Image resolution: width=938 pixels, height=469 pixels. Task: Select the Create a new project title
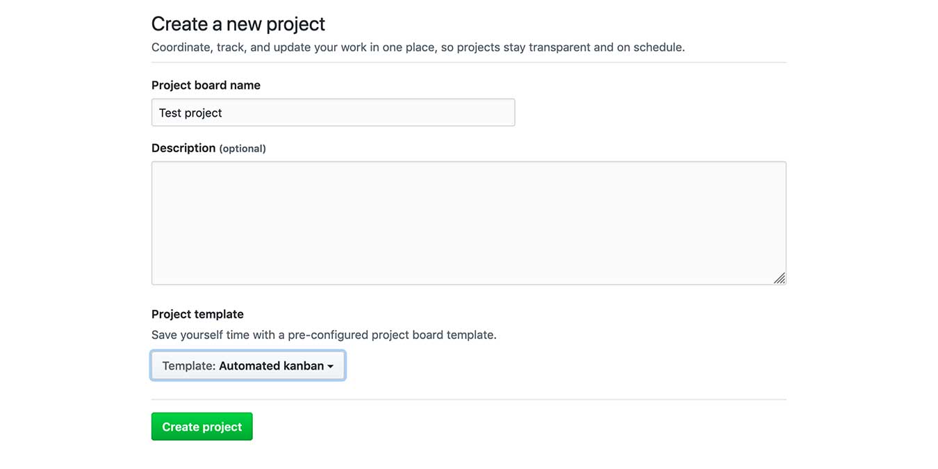(238, 23)
